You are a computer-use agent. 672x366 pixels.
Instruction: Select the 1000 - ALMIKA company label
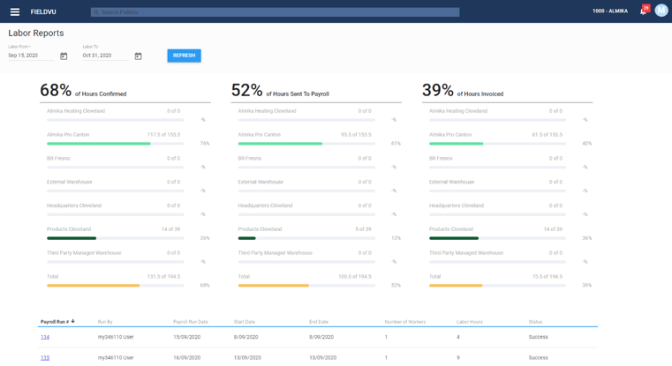pyautogui.click(x=610, y=11)
